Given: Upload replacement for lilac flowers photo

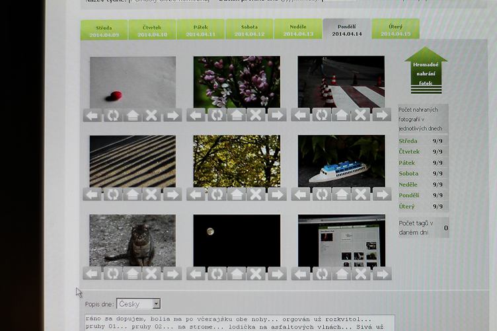Looking at the screenshot, I should [237, 116].
